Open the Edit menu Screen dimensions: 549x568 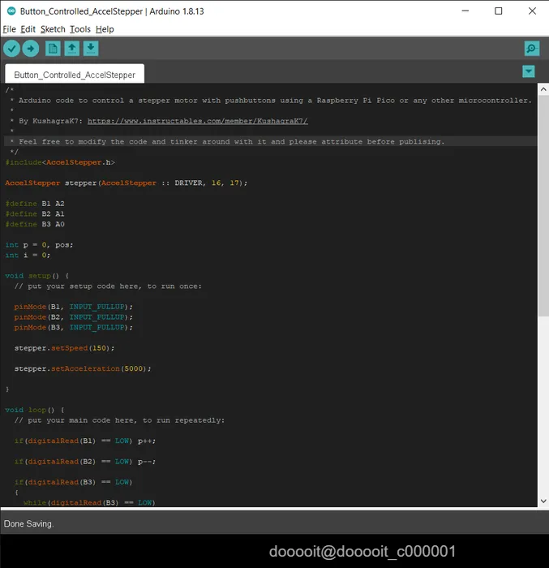pyautogui.click(x=28, y=29)
